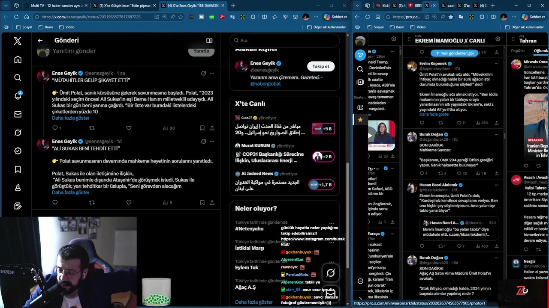Expand "Daha fazla göster" in Evrim Kepenek's post
The width and height of the screenshot is (549, 308).
click(434, 114)
